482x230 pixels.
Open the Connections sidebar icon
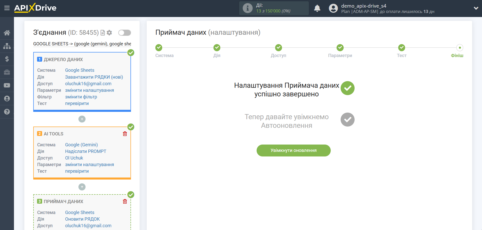click(7, 46)
